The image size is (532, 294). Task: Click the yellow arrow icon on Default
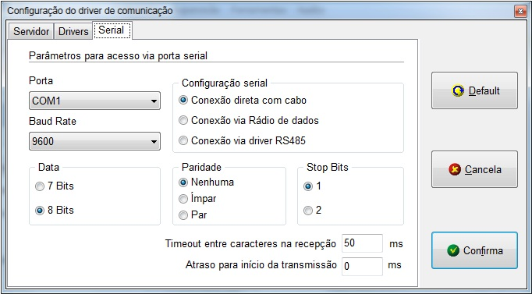click(x=458, y=91)
